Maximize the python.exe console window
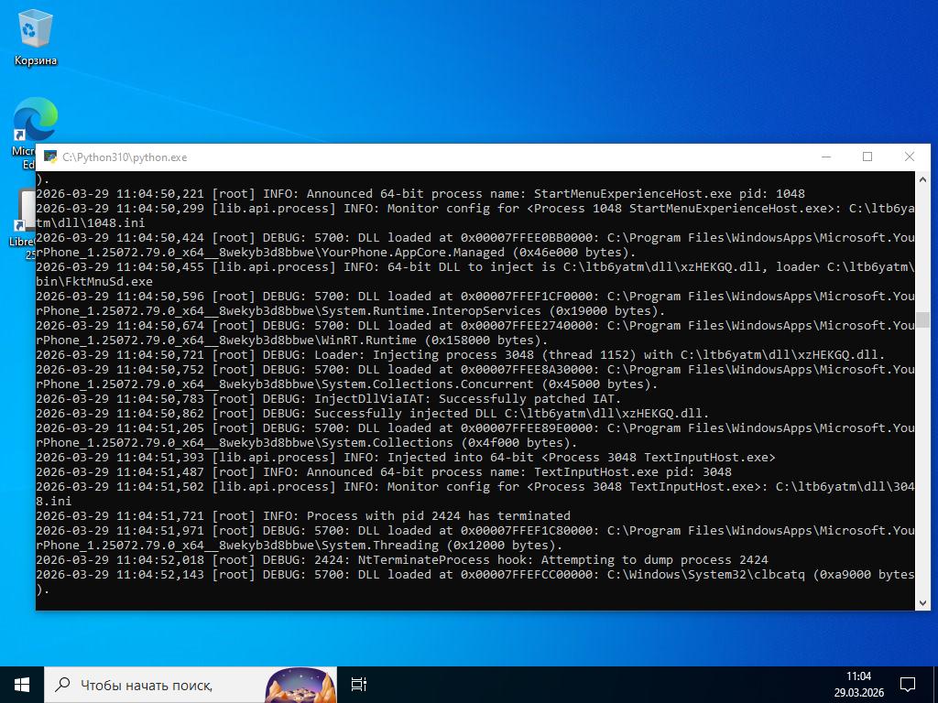 [867, 157]
